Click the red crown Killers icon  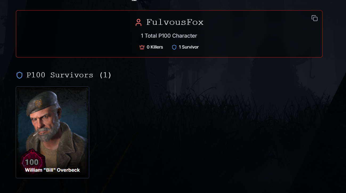pyautogui.click(x=142, y=47)
